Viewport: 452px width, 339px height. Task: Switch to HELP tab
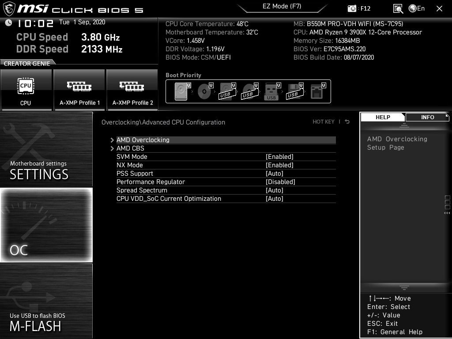(383, 117)
